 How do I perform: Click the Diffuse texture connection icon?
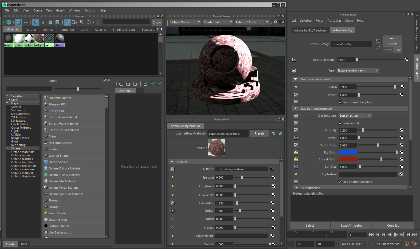[x=272, y=169]
